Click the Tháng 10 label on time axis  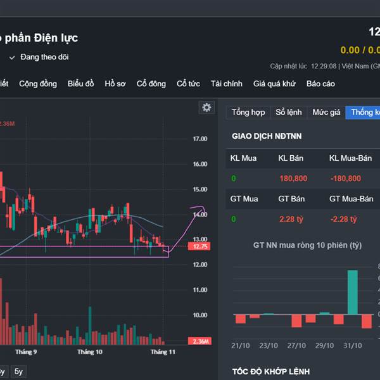coord(90,351)
